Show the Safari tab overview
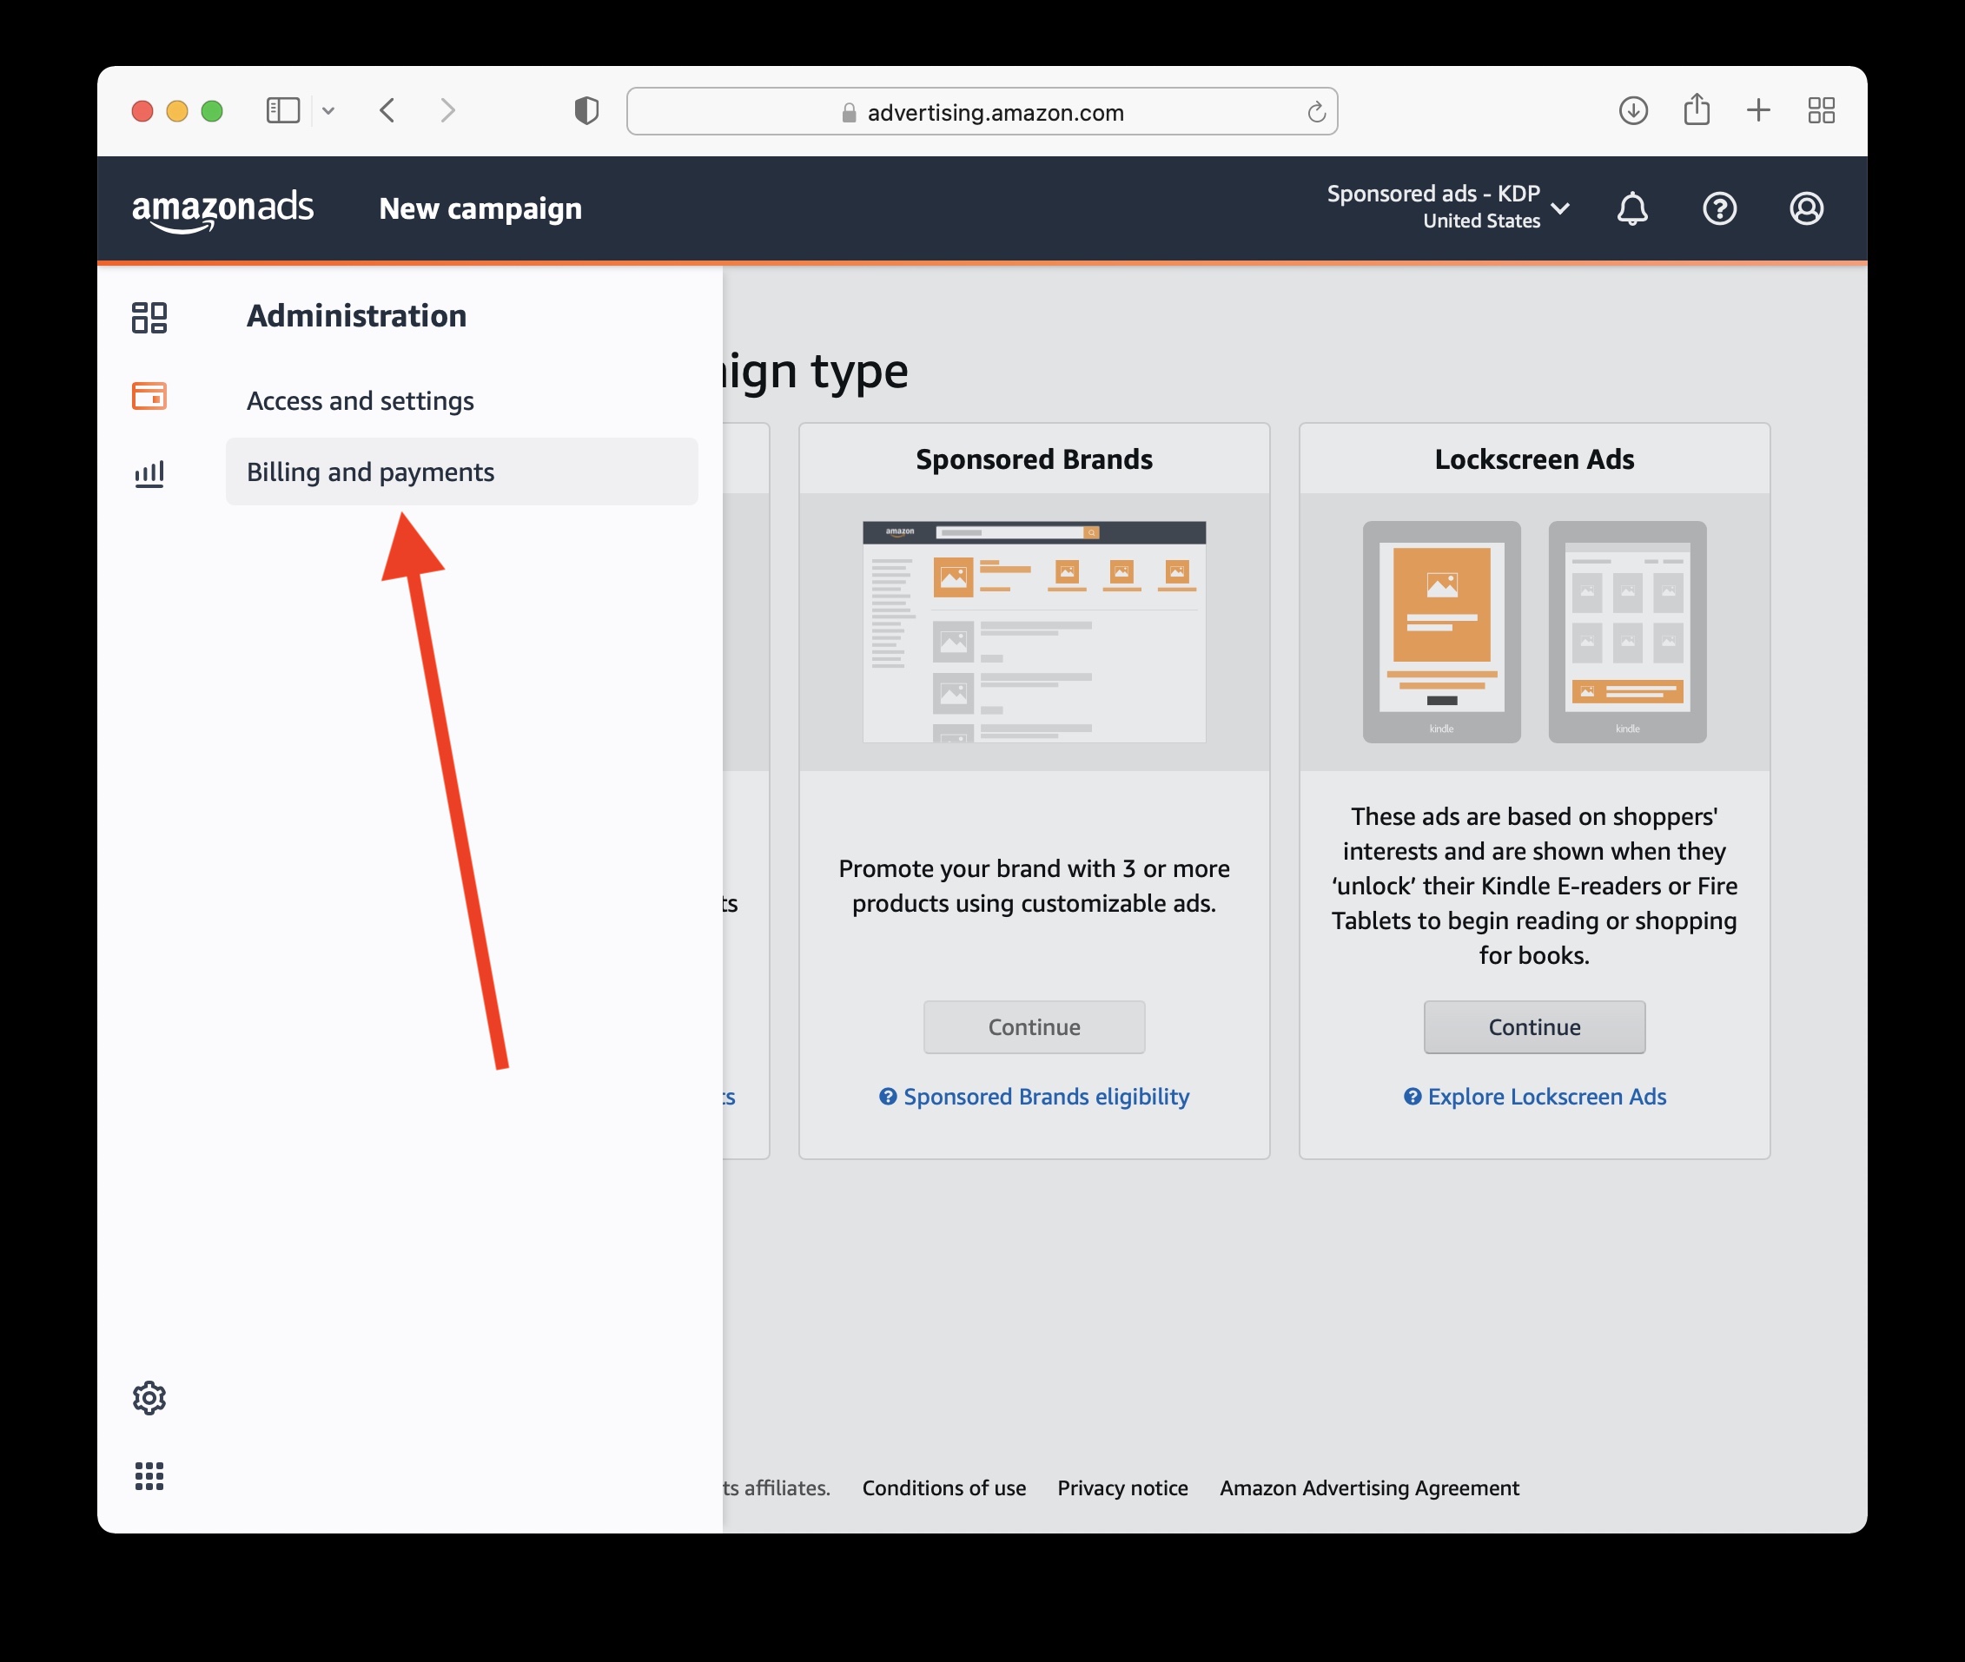The image size is (1965, 1662). coord(1821,111)
